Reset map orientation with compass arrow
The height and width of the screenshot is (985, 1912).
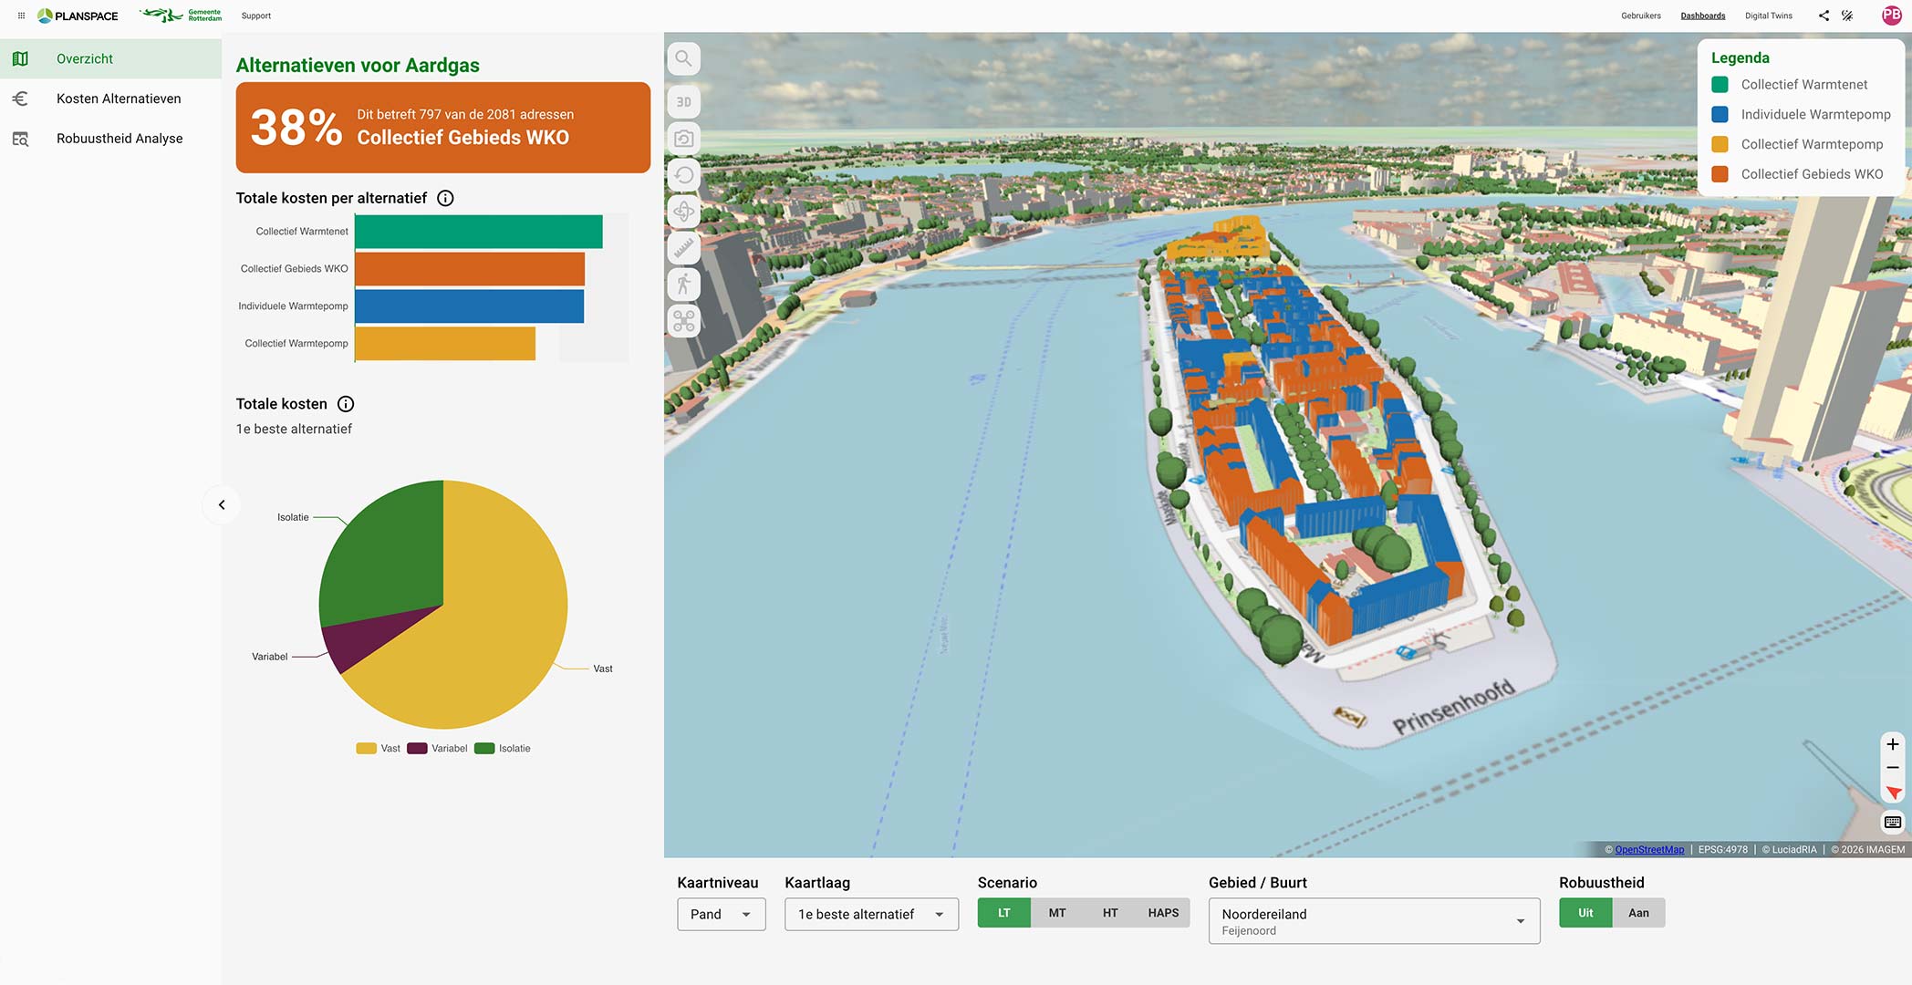1893,793
